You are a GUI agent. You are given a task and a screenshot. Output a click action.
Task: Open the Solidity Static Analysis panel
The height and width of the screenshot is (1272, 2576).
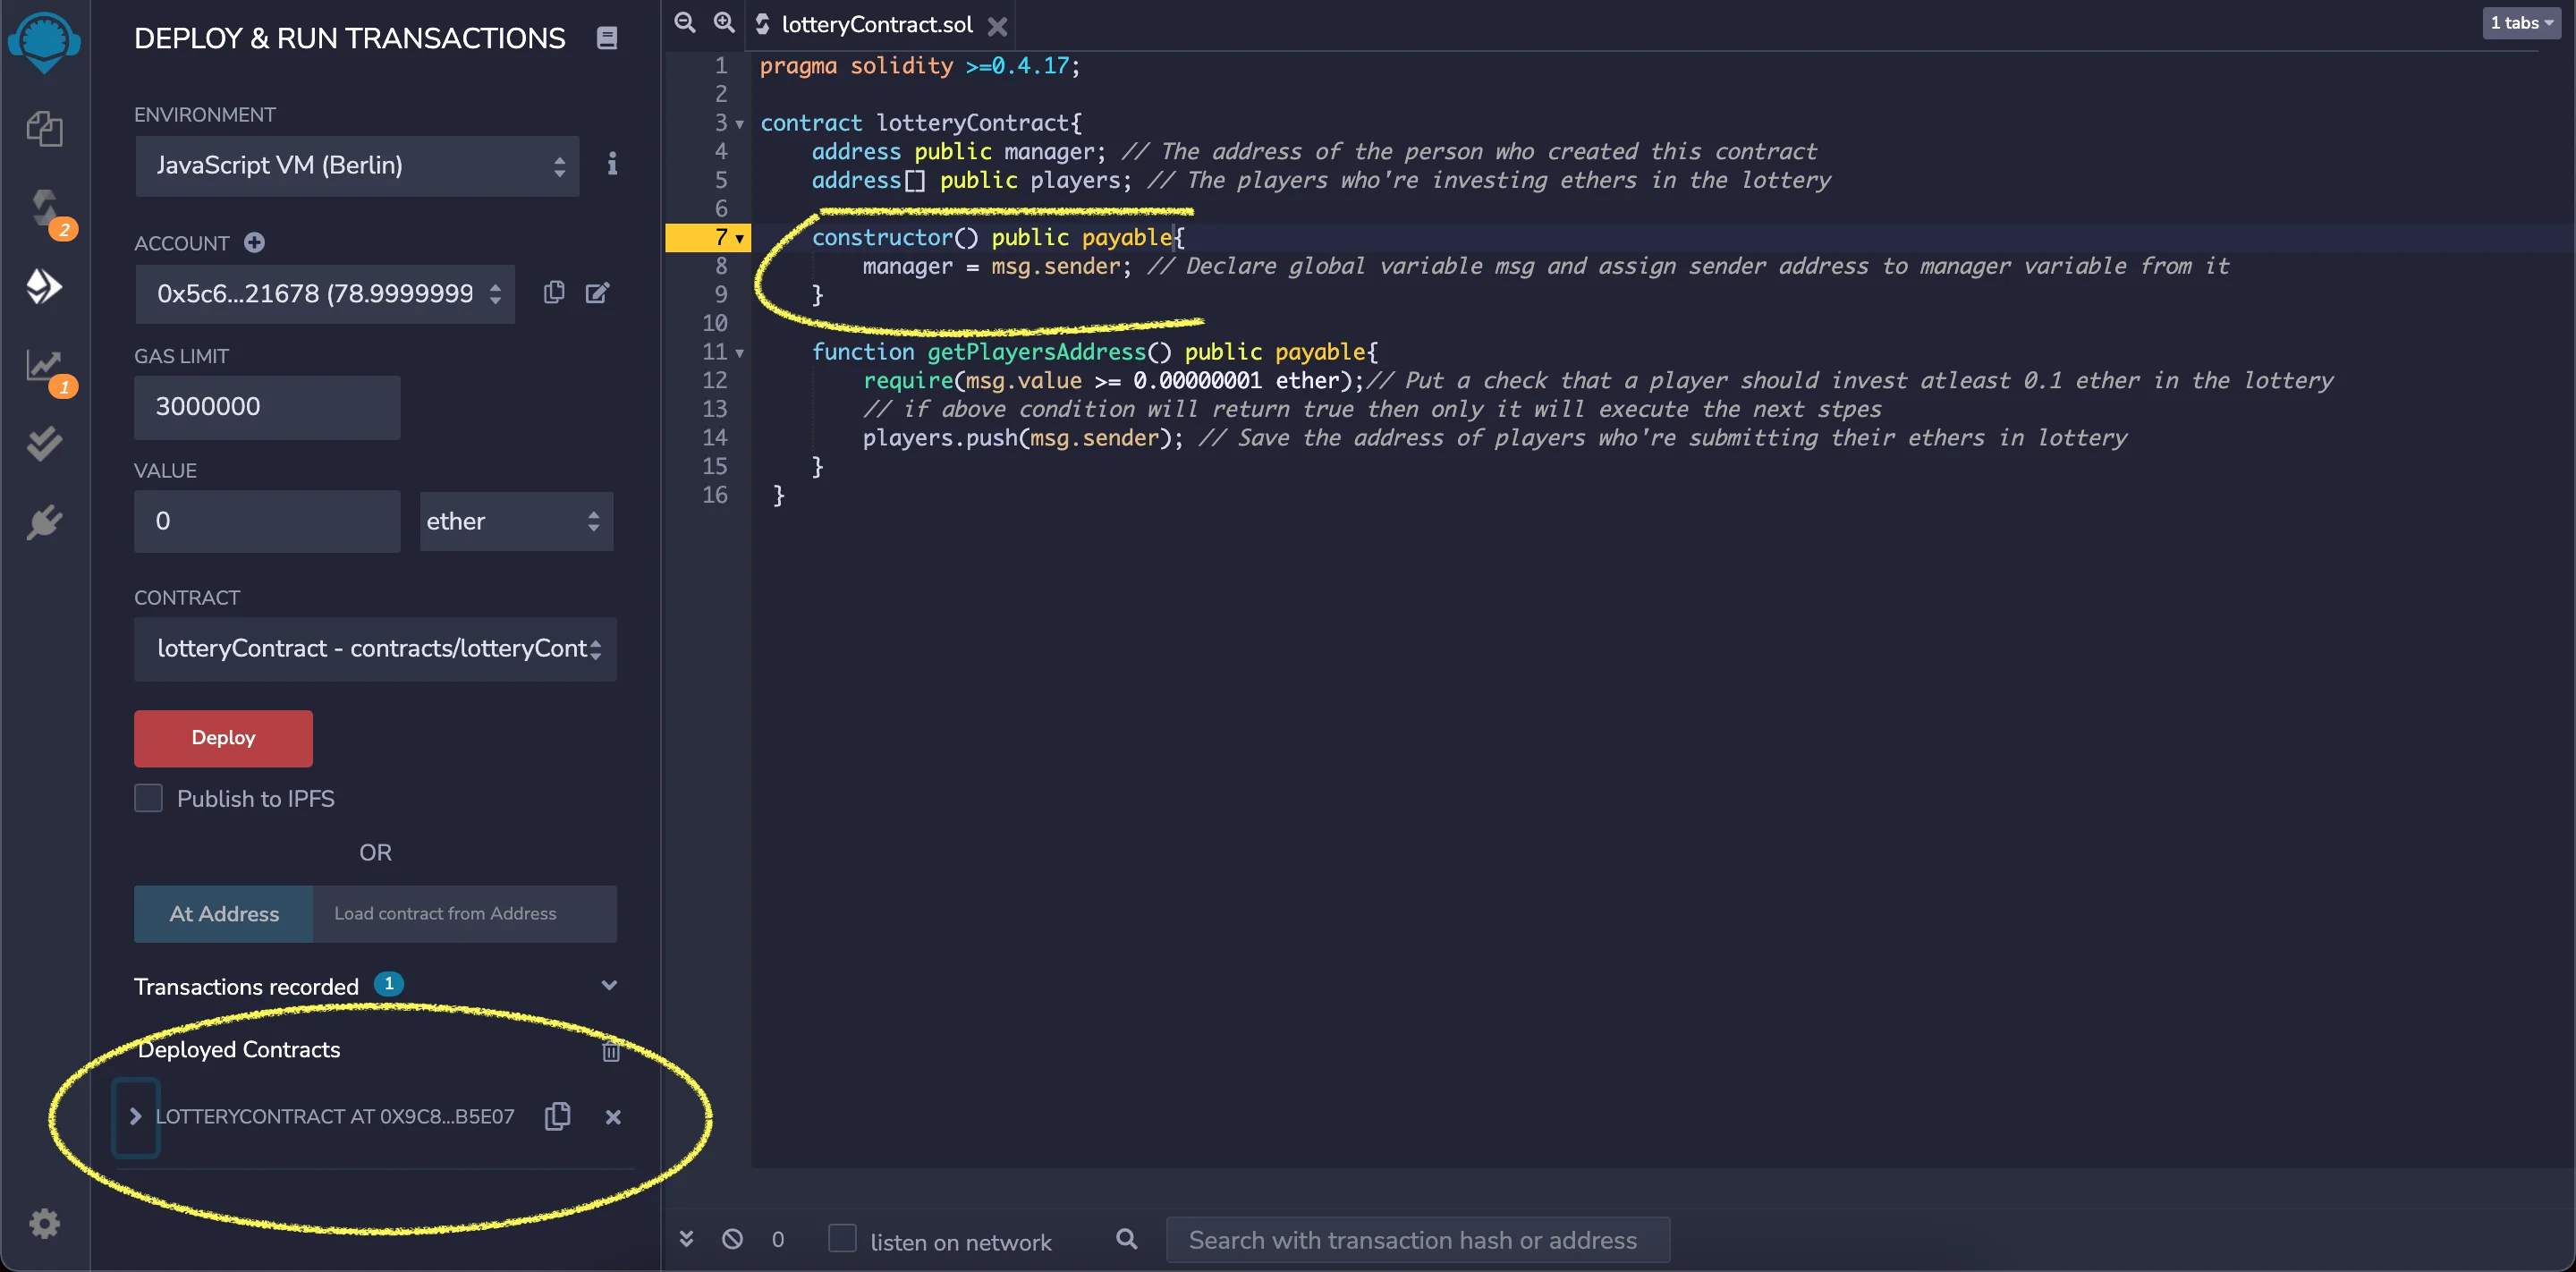(x=45, y=366)
